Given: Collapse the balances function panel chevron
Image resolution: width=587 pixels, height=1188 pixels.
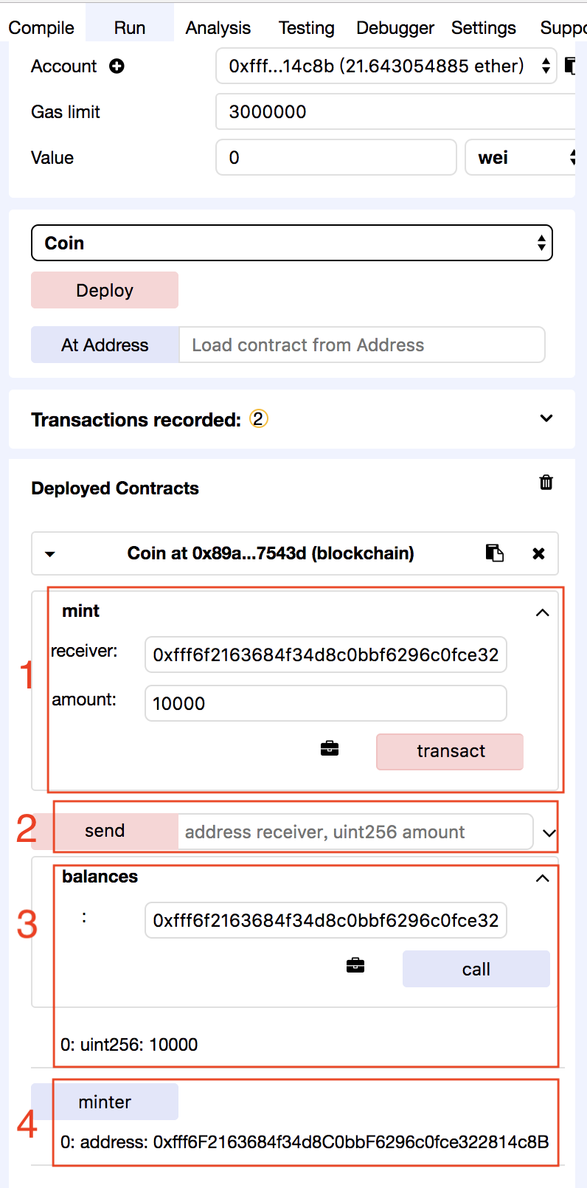Looking at the screenshot, I should (543, 878).
